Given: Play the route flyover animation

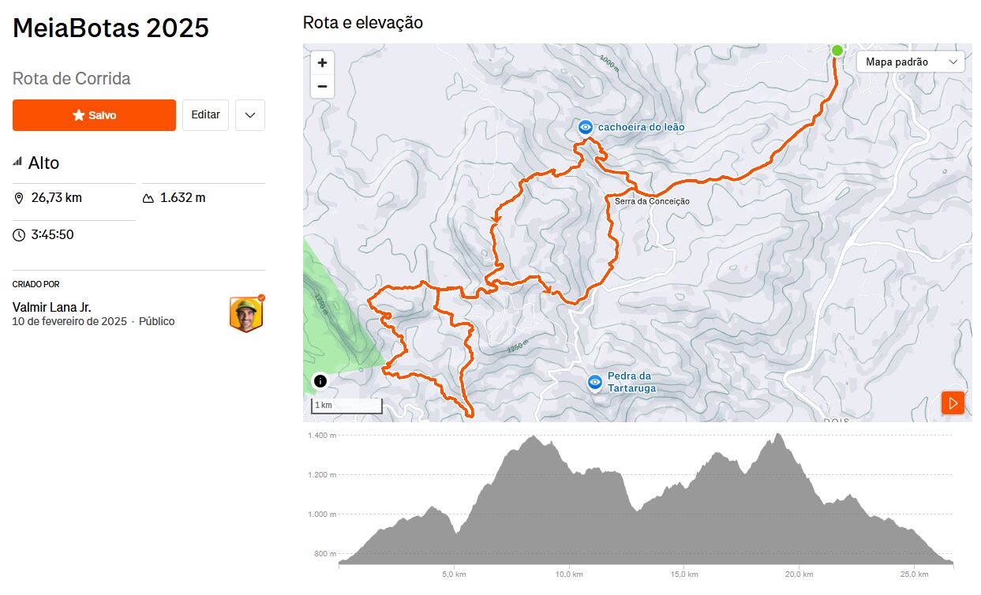Looking at the screenshot, I should point(953,403).
